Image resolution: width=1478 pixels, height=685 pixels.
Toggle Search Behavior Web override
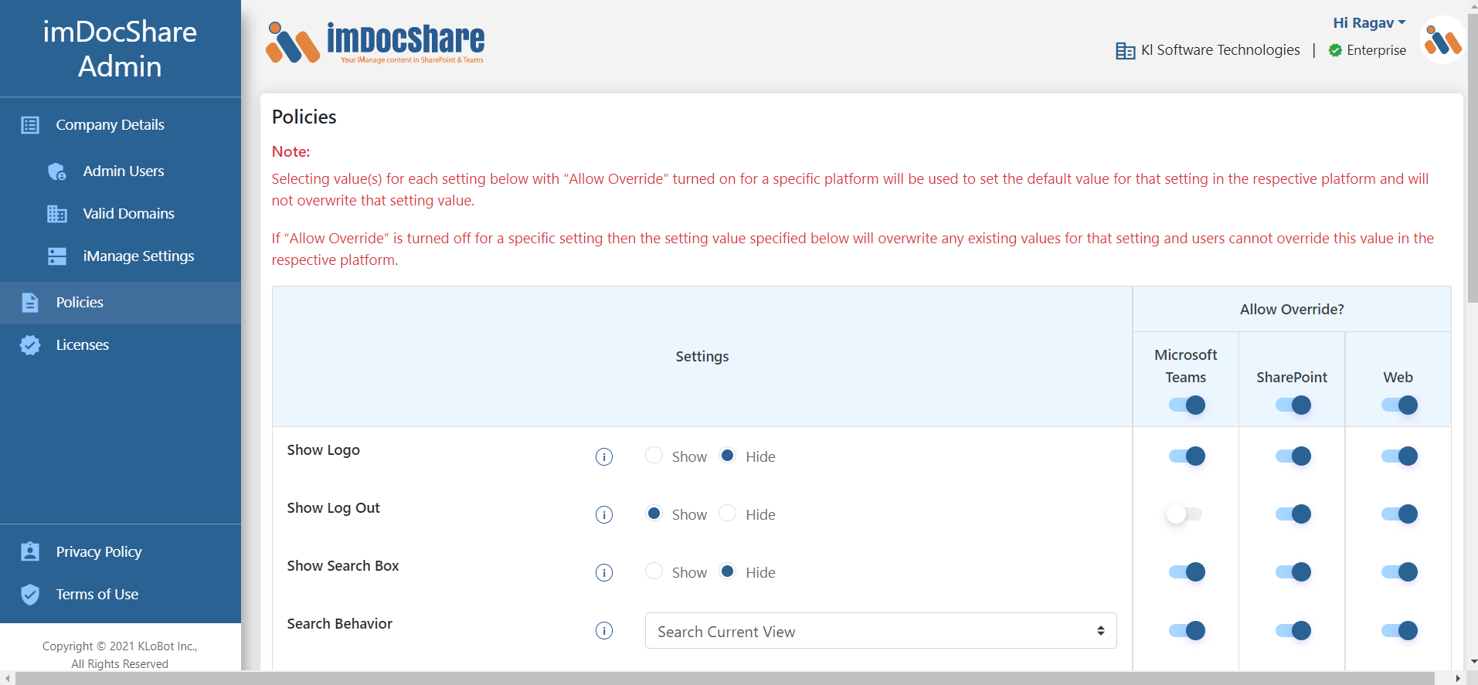point(1399,631)
